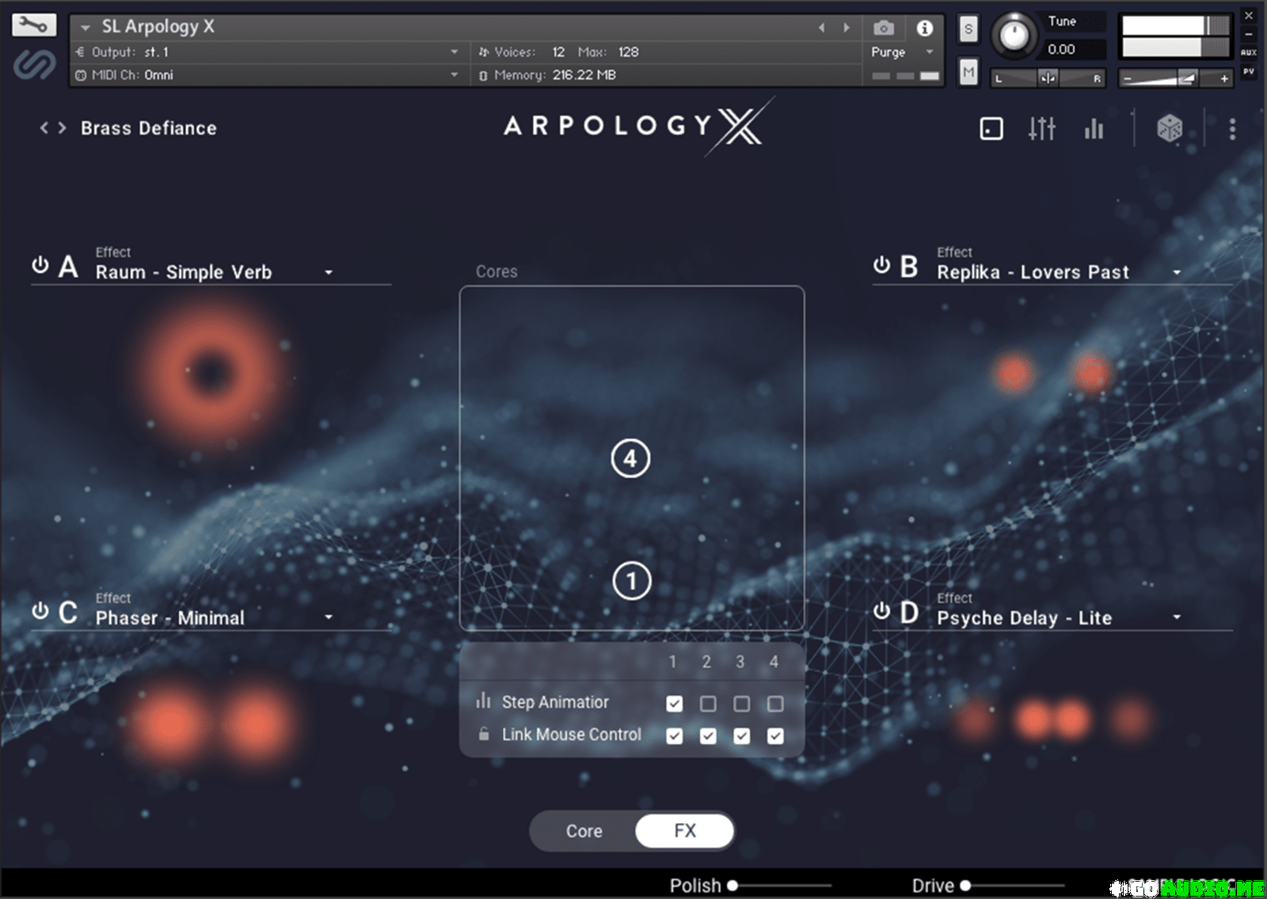Open the three-dot options menu
The image size is (1267, 899).
1232,129
